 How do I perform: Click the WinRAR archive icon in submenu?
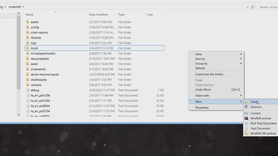point(246,118)
